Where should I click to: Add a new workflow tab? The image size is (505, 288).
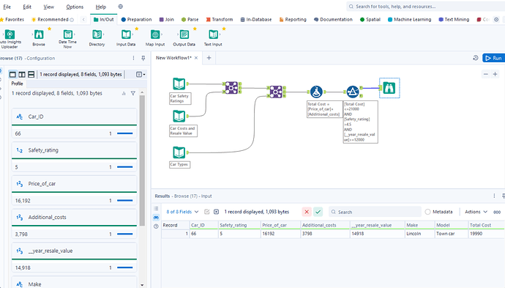click(x=209, y=58)
